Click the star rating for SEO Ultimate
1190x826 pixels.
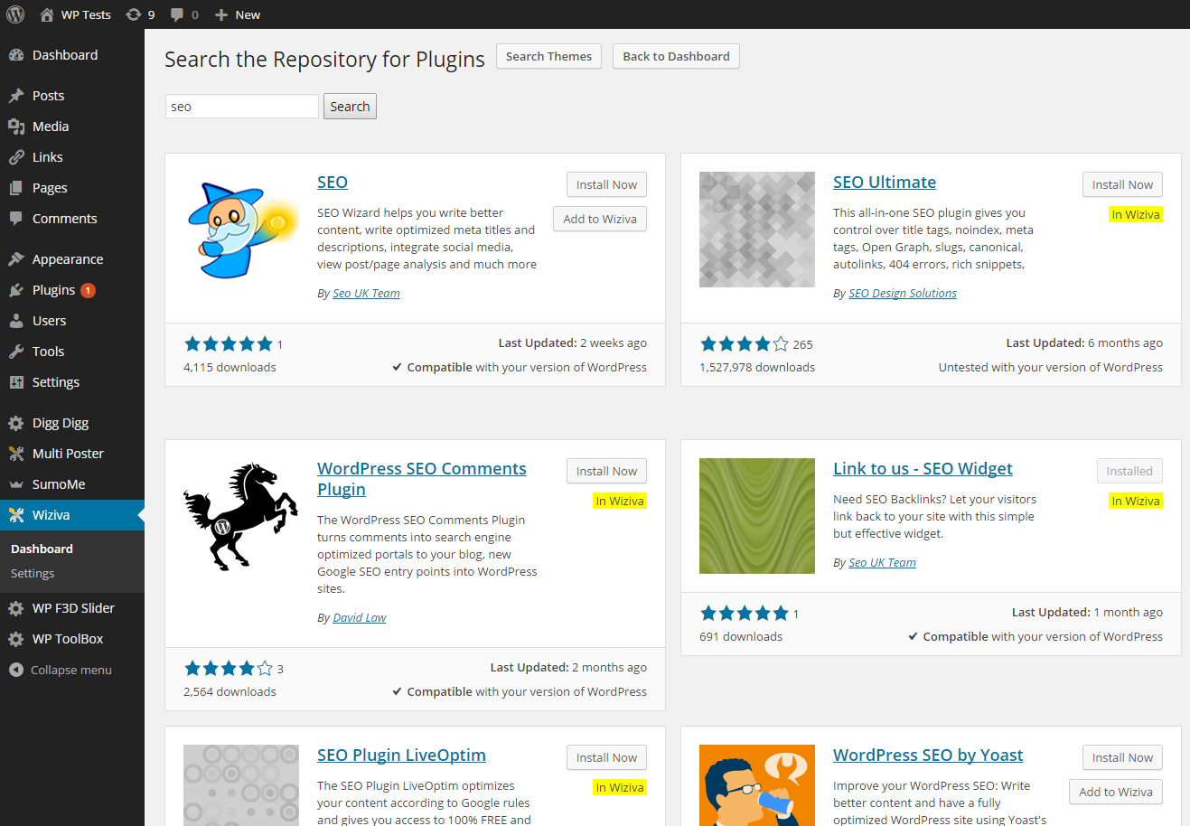tap(745, 343)
